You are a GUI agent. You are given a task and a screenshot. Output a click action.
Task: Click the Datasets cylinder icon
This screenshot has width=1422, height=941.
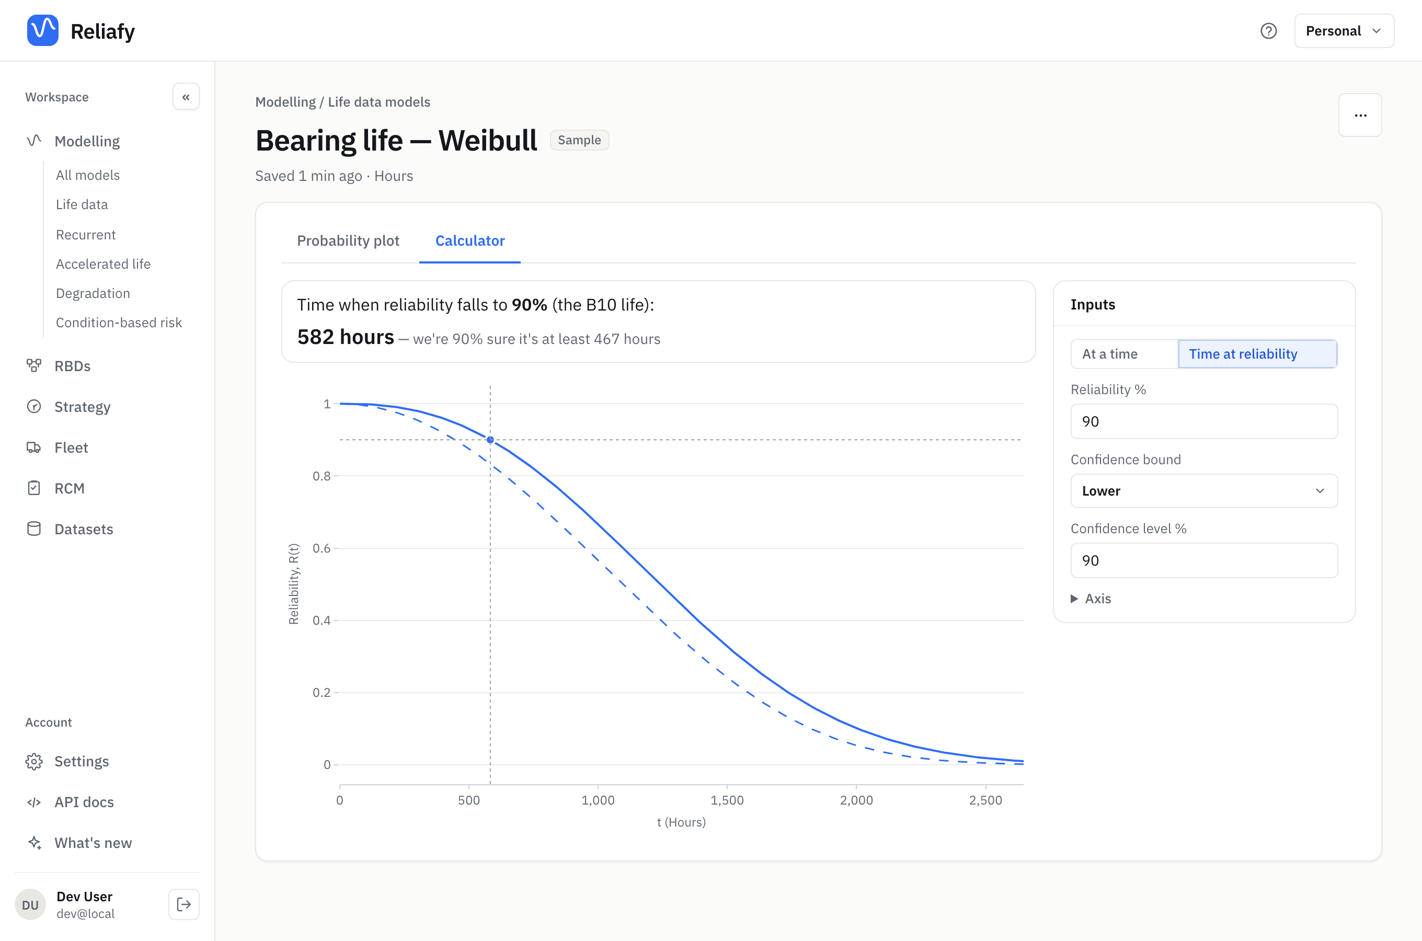coord(34,529)
